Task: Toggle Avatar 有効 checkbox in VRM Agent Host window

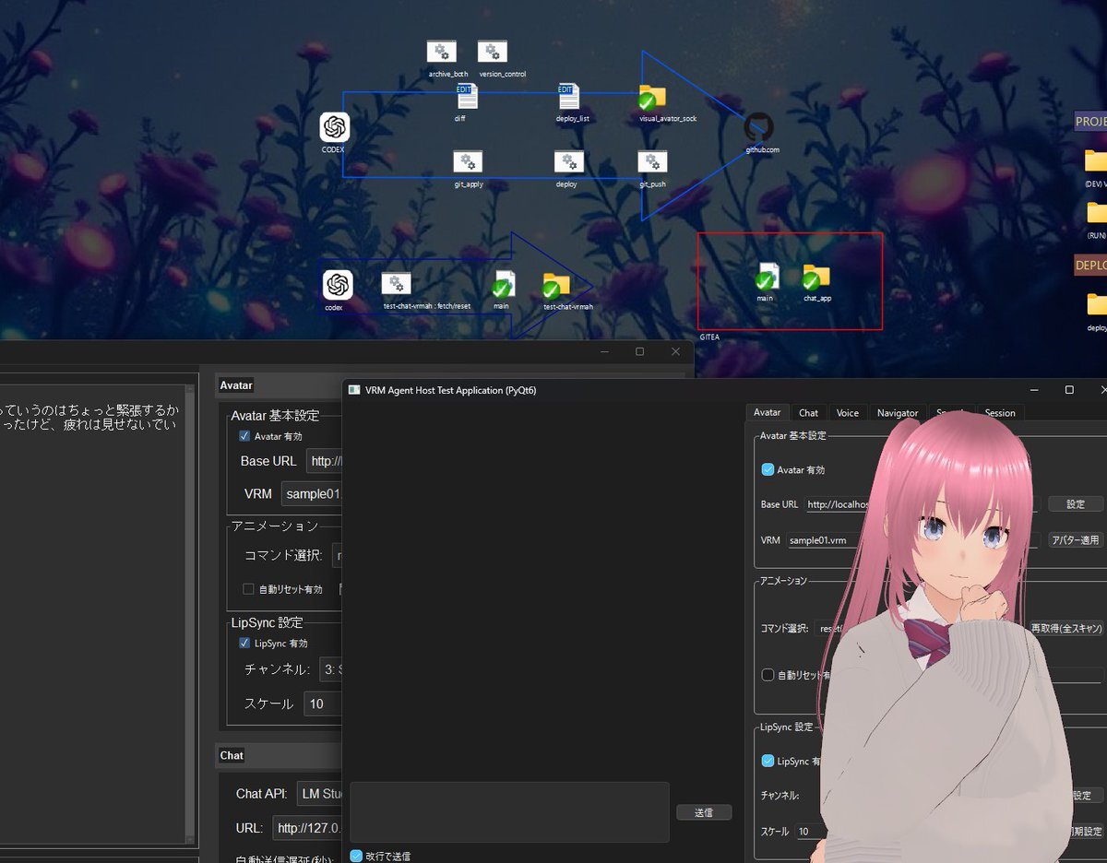Action: [x=768, y=469]
